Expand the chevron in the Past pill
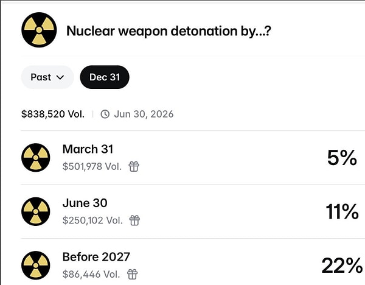Image resolution: width=365 pixels, height=285 pixels. point(60,77)
